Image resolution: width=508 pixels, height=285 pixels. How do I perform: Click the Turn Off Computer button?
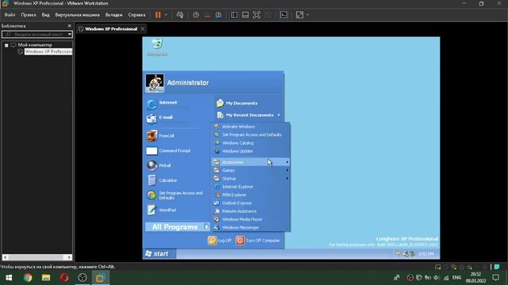coord(258,241)
